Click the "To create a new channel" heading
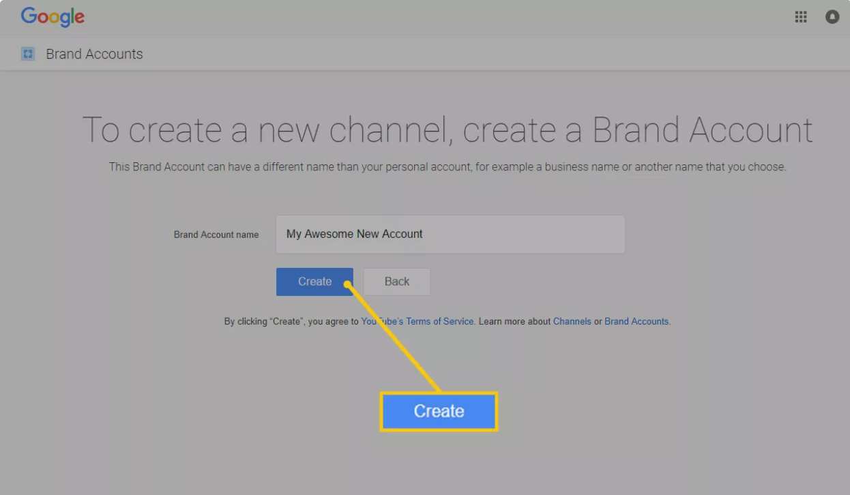Image resolution: width=850 pixels, height=495 pixels. [447, 130]
